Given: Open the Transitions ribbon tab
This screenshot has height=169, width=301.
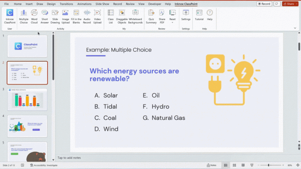Looking at the screenshot, I should click(66, 4).
